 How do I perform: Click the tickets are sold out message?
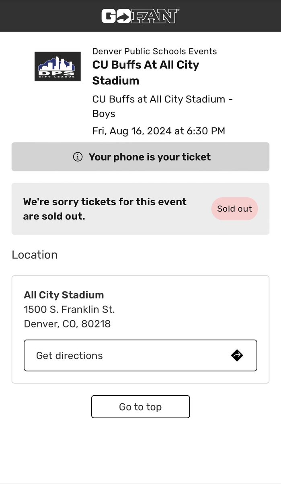click(105, 209)
